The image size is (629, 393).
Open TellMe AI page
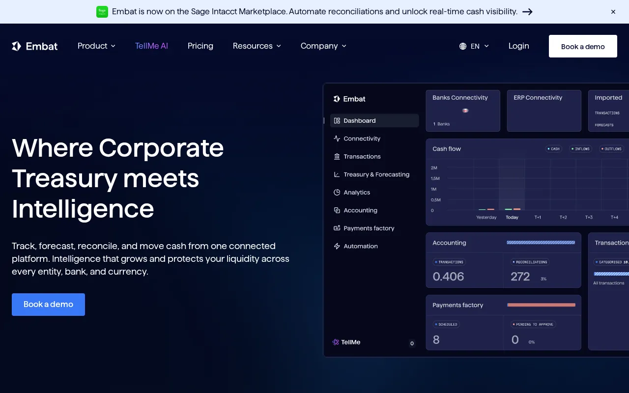point(151,46)
